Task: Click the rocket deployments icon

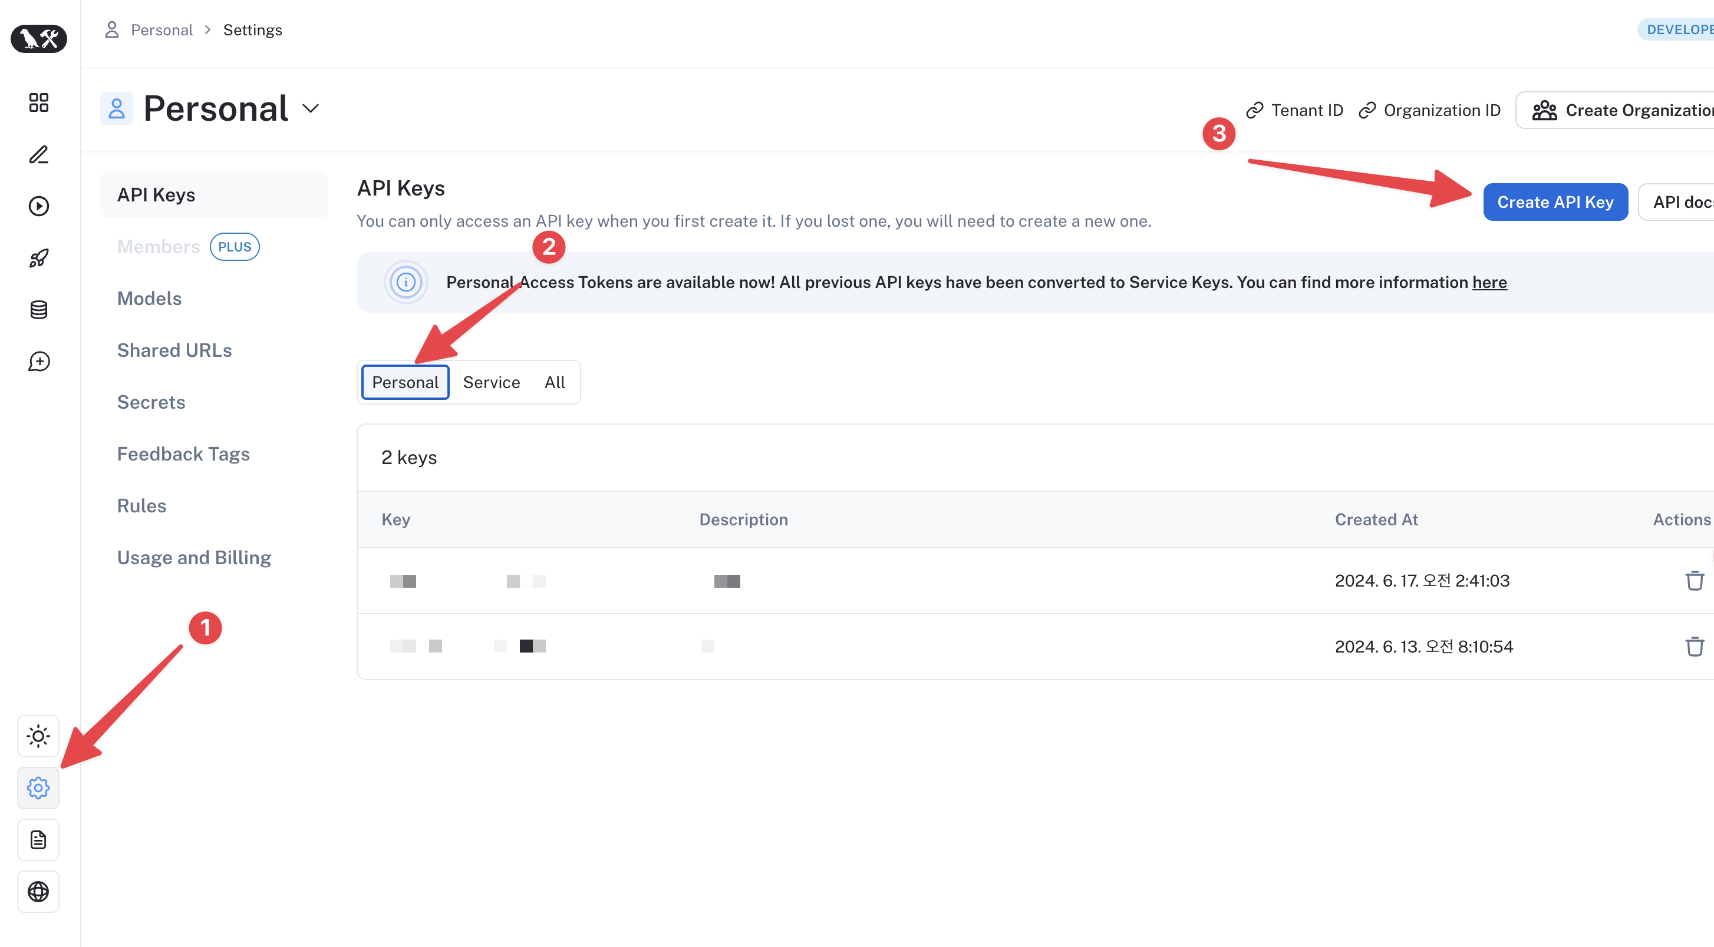Action: click(38, 258)
